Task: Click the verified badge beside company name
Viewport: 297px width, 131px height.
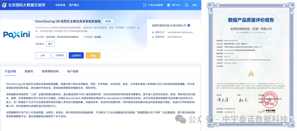Action: (x=189, y=25)
